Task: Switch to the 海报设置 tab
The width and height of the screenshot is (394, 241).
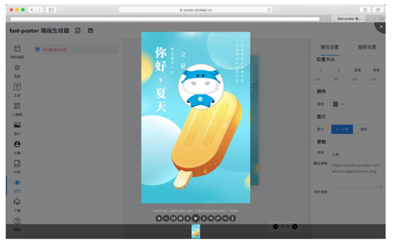Action: [366, 47]
